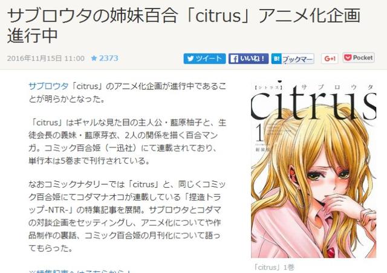Bookmark the page with the ブックマー button

coord(293,59)
